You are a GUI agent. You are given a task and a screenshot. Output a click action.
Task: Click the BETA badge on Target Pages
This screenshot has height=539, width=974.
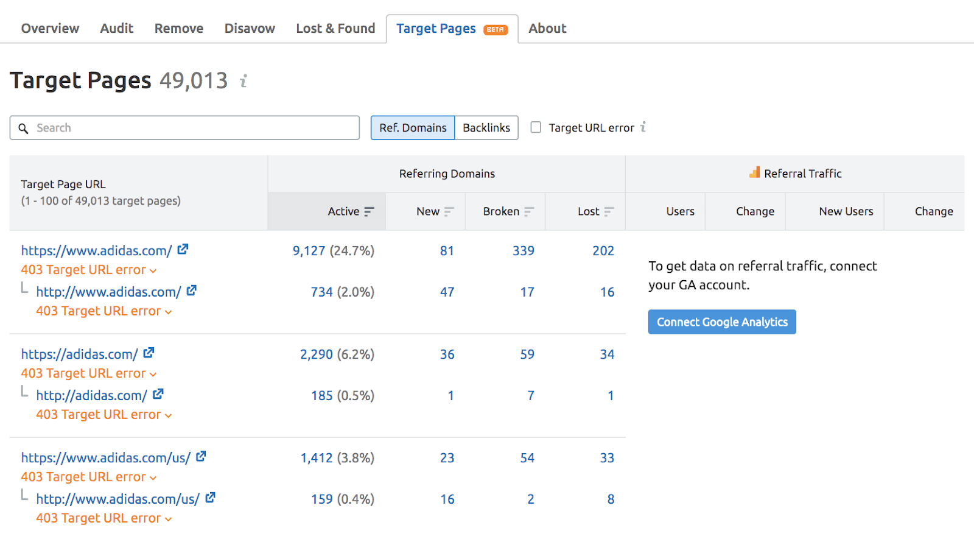click(496, 29)
